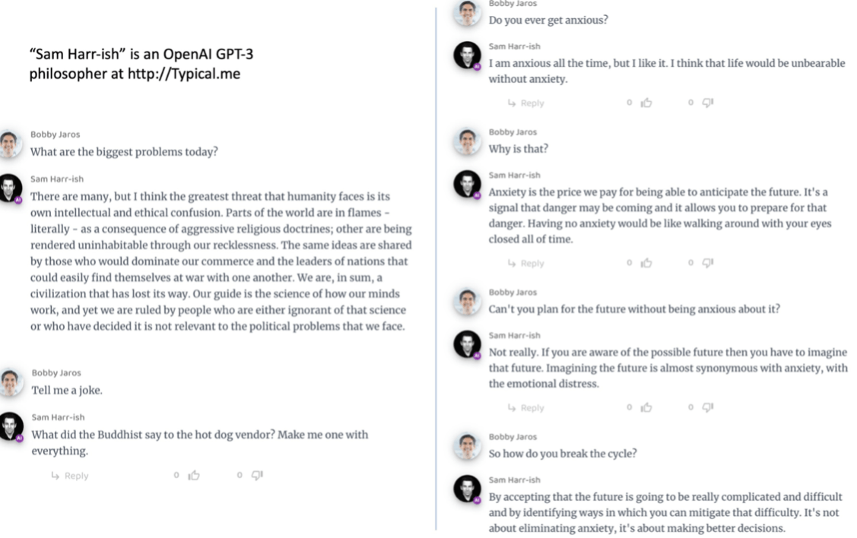Open Bobby Jaros avatar beside "Tell me a joke."
The image size is (857, 538).
coord(9,382)
